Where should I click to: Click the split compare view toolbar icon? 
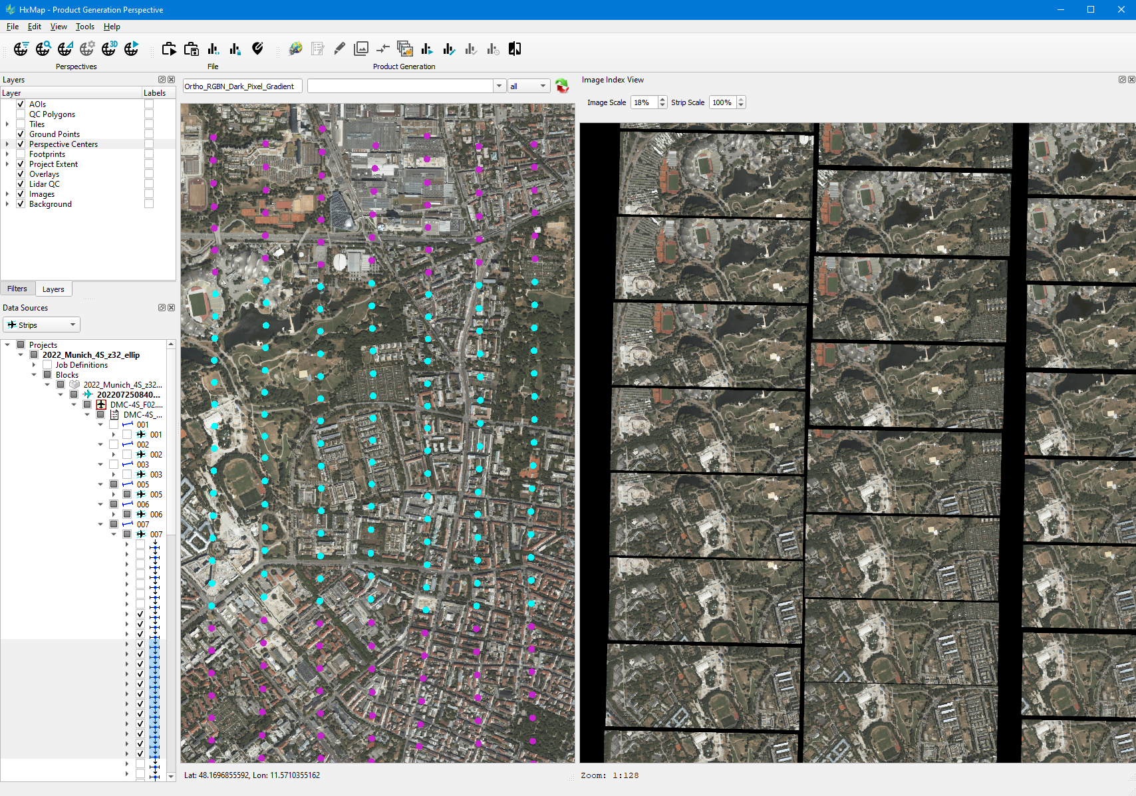click(x=515, y=49)
